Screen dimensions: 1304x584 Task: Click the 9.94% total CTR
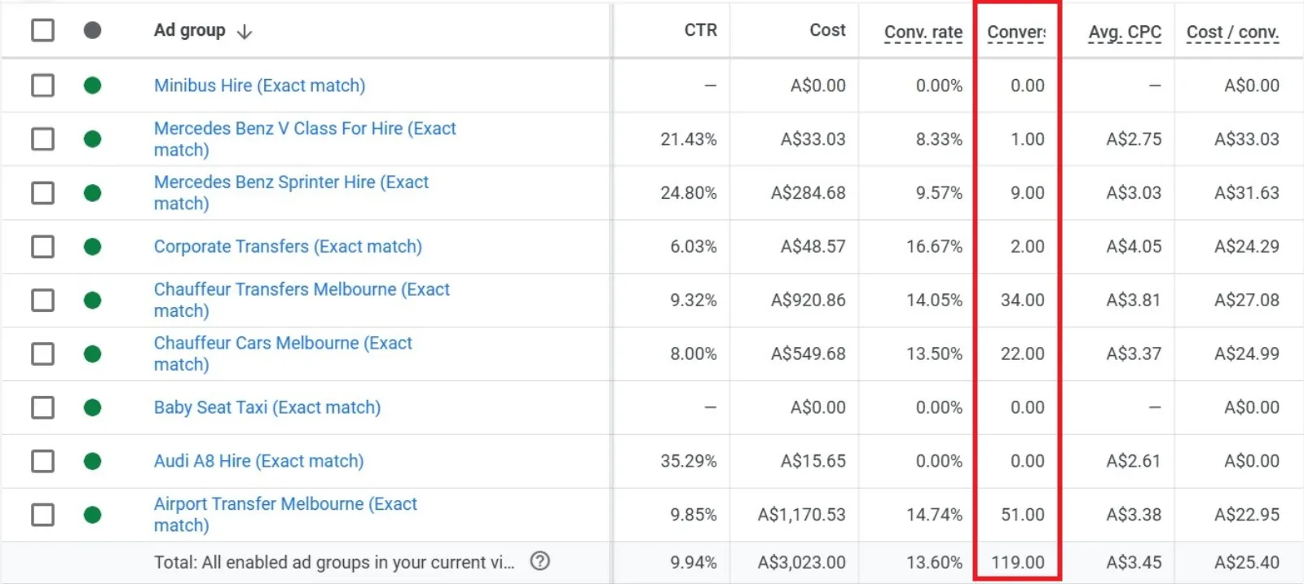[x=694, y=562]
